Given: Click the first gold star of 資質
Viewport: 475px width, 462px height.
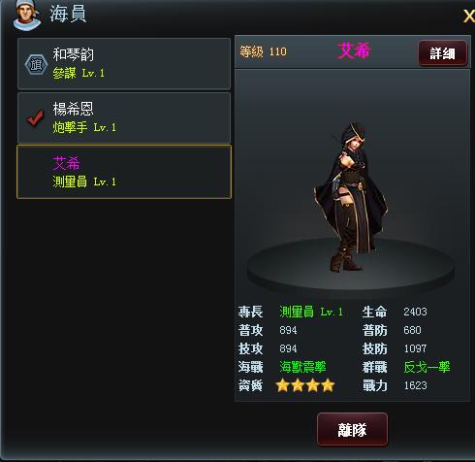Looking at the screenshot, I should [283, 385].
